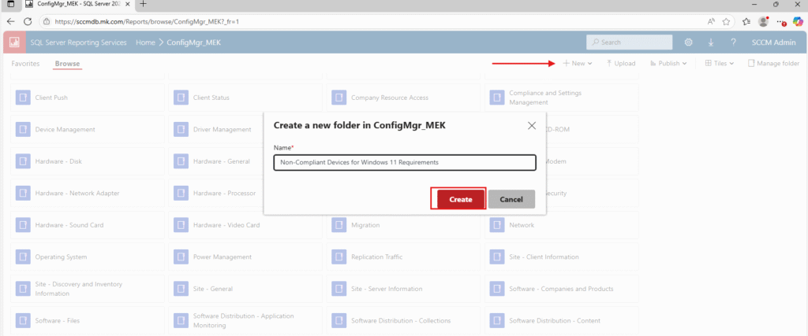This screenshot has height=336, width=808.
Task: Open the help question mark icon
Action: (x=733, y=42)
